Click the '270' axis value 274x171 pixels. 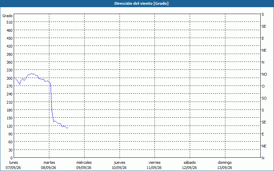pos(10,86)
